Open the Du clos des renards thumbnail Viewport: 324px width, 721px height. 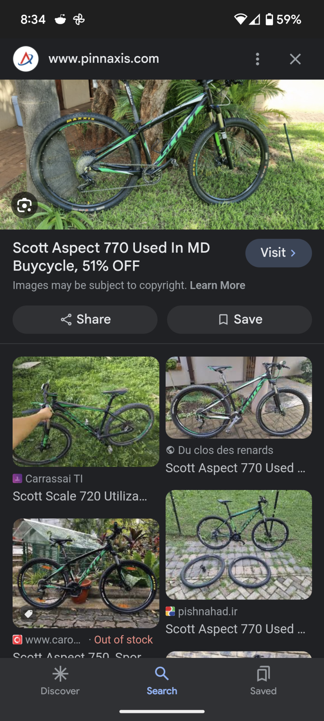click(x=239, y=397)
